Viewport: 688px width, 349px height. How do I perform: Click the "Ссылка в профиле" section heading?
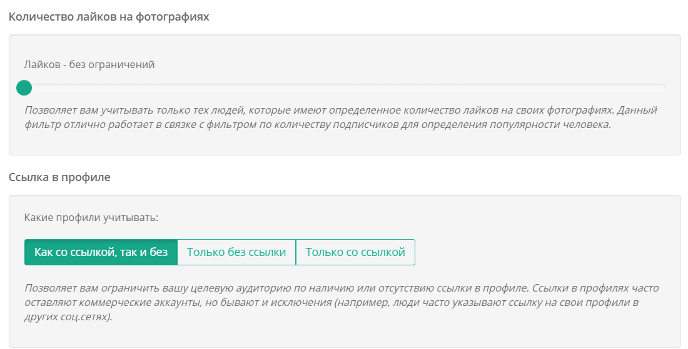(59, 177)
